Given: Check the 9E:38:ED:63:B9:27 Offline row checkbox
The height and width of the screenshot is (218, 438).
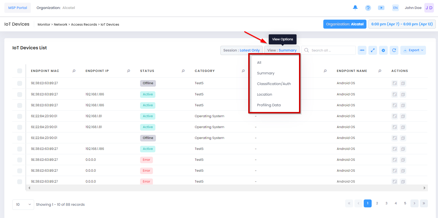Looking at the screenshot, I should (20, 83).
